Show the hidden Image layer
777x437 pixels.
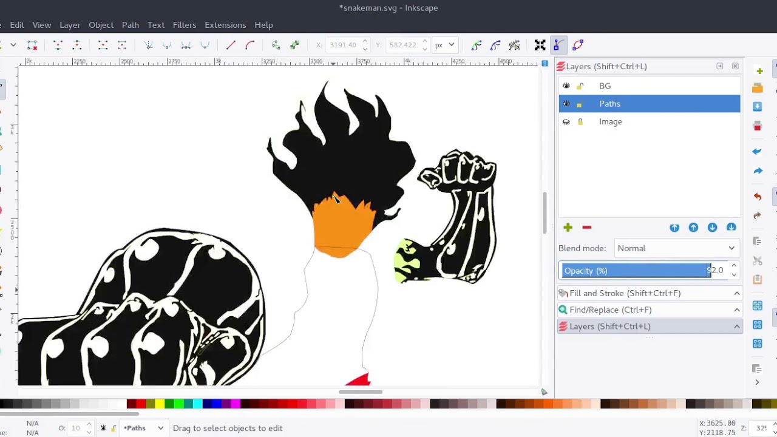click(x=566, y=121)
